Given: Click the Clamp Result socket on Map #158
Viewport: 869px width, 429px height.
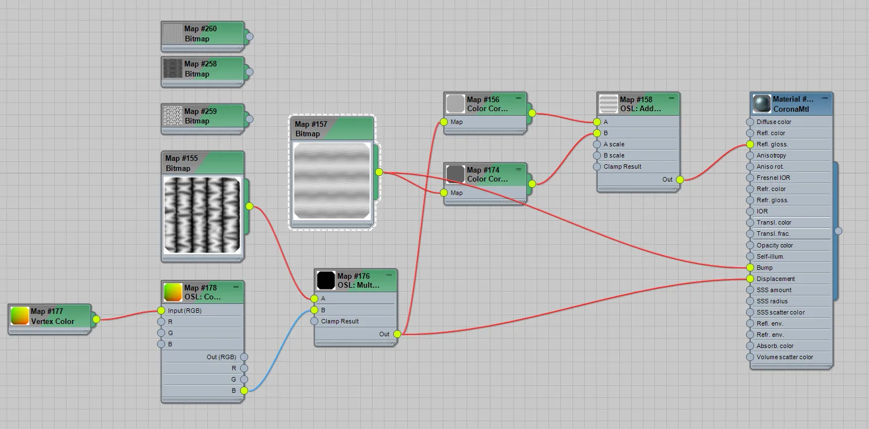Looking at the screenshot, I should [x=597, y=166].
